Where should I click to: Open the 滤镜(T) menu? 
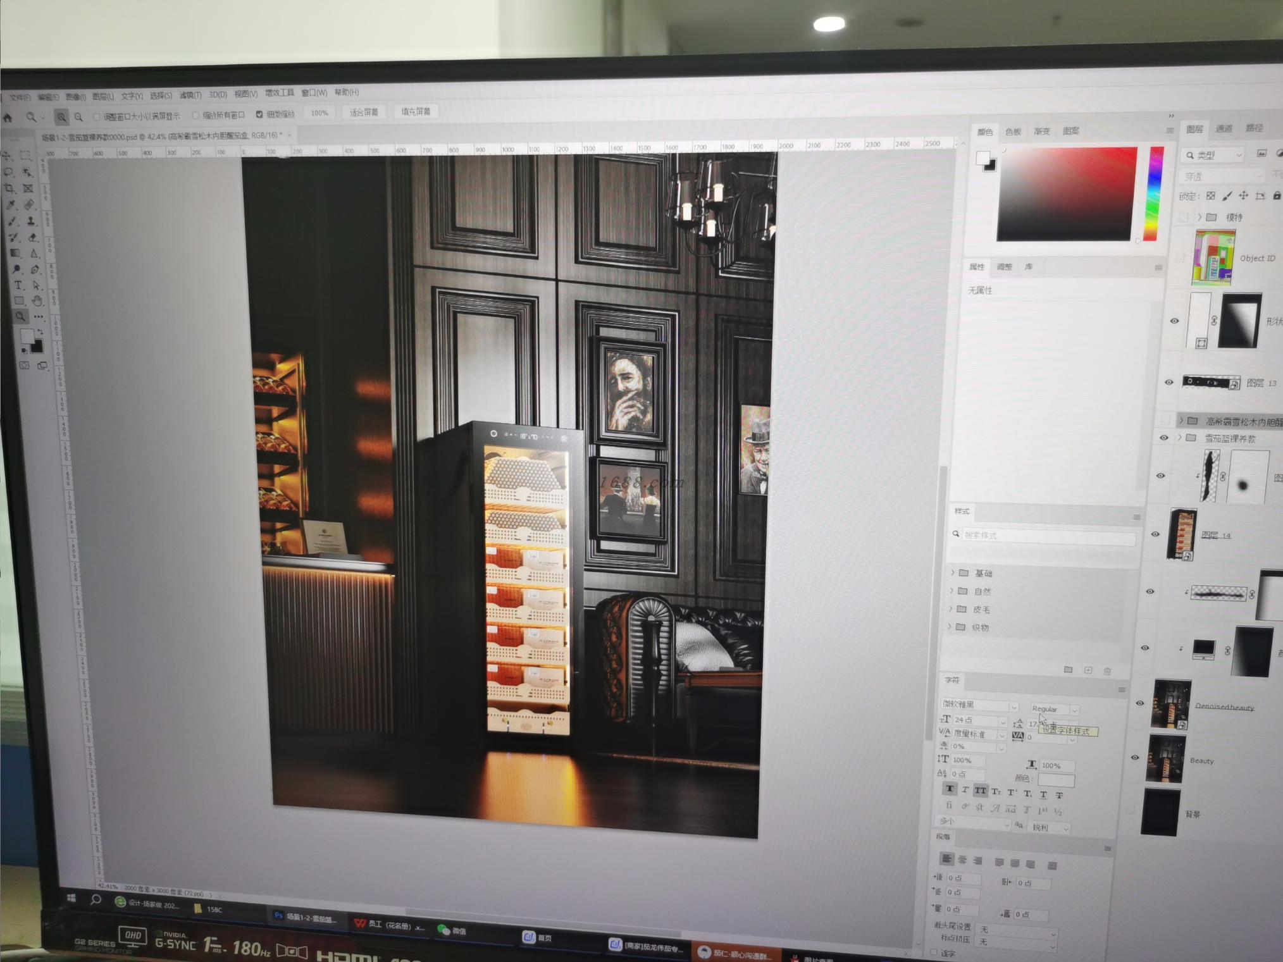190,95
